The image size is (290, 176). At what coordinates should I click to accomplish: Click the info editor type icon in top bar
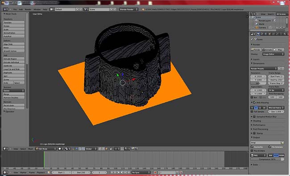[5, 9]
